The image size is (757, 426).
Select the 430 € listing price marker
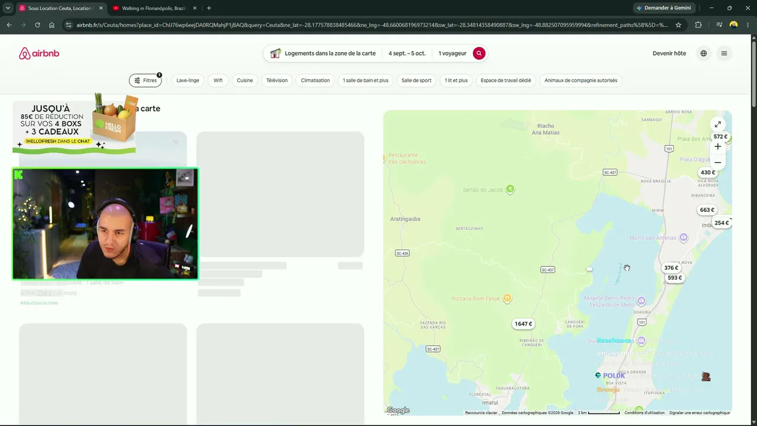coord(708,173)
